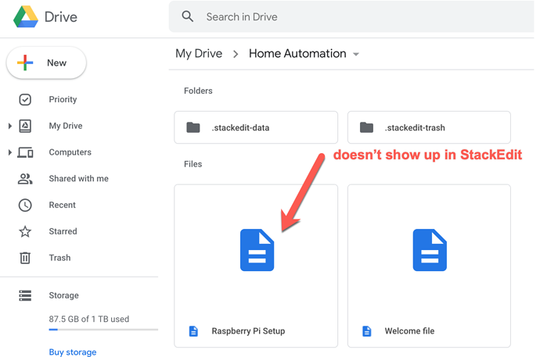
Task: Click the Buy storage link
Action: click(x=73, y=352)
